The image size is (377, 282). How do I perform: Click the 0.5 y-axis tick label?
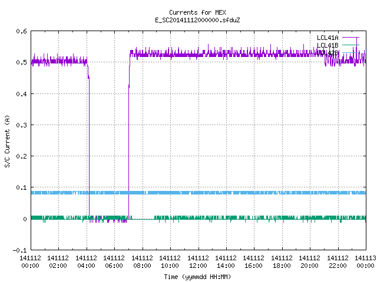tap(21, 62)
